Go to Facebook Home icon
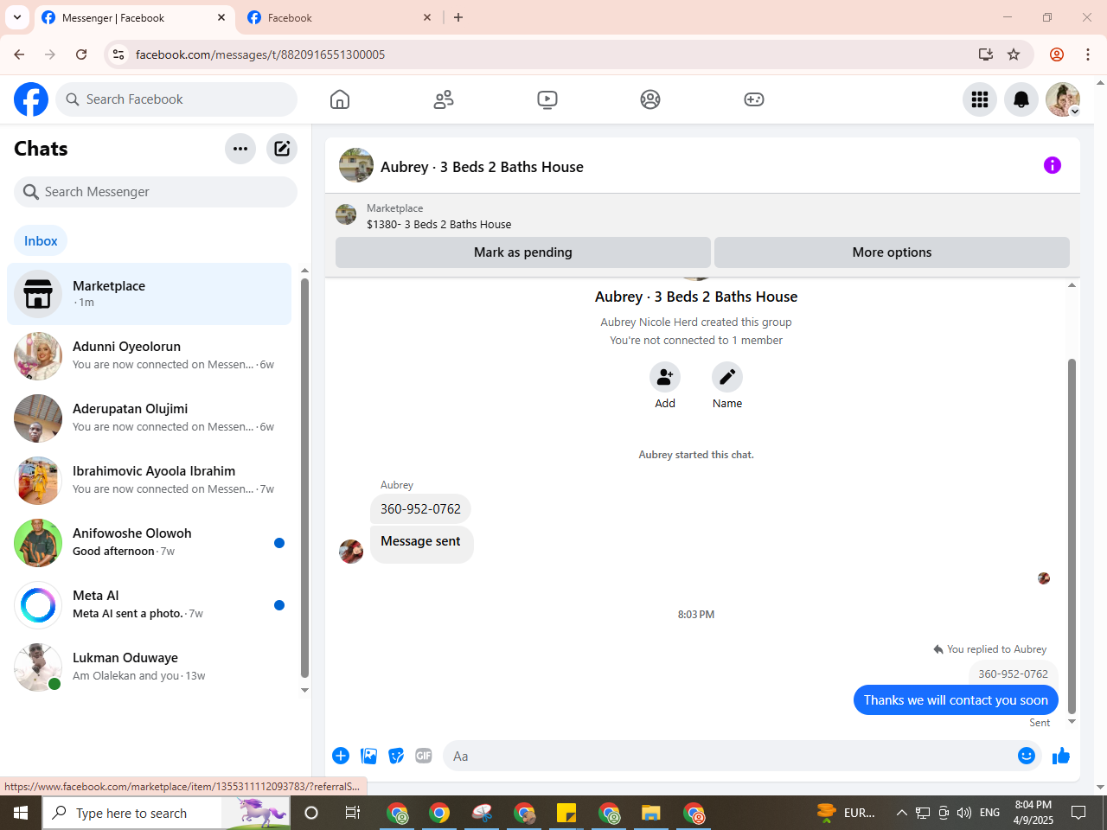 [x=340, y=99]
